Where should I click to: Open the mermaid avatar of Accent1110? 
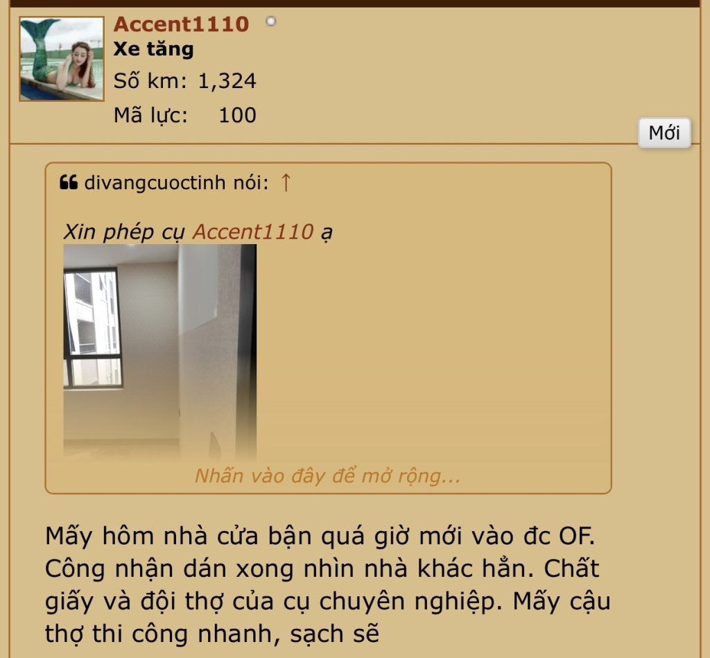point(62,59)
